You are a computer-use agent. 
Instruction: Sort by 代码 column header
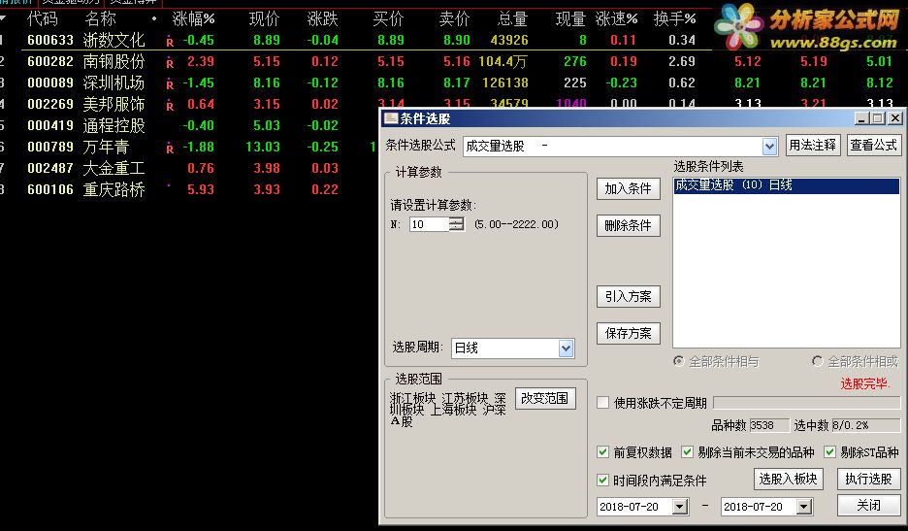[x=43, y=19]
